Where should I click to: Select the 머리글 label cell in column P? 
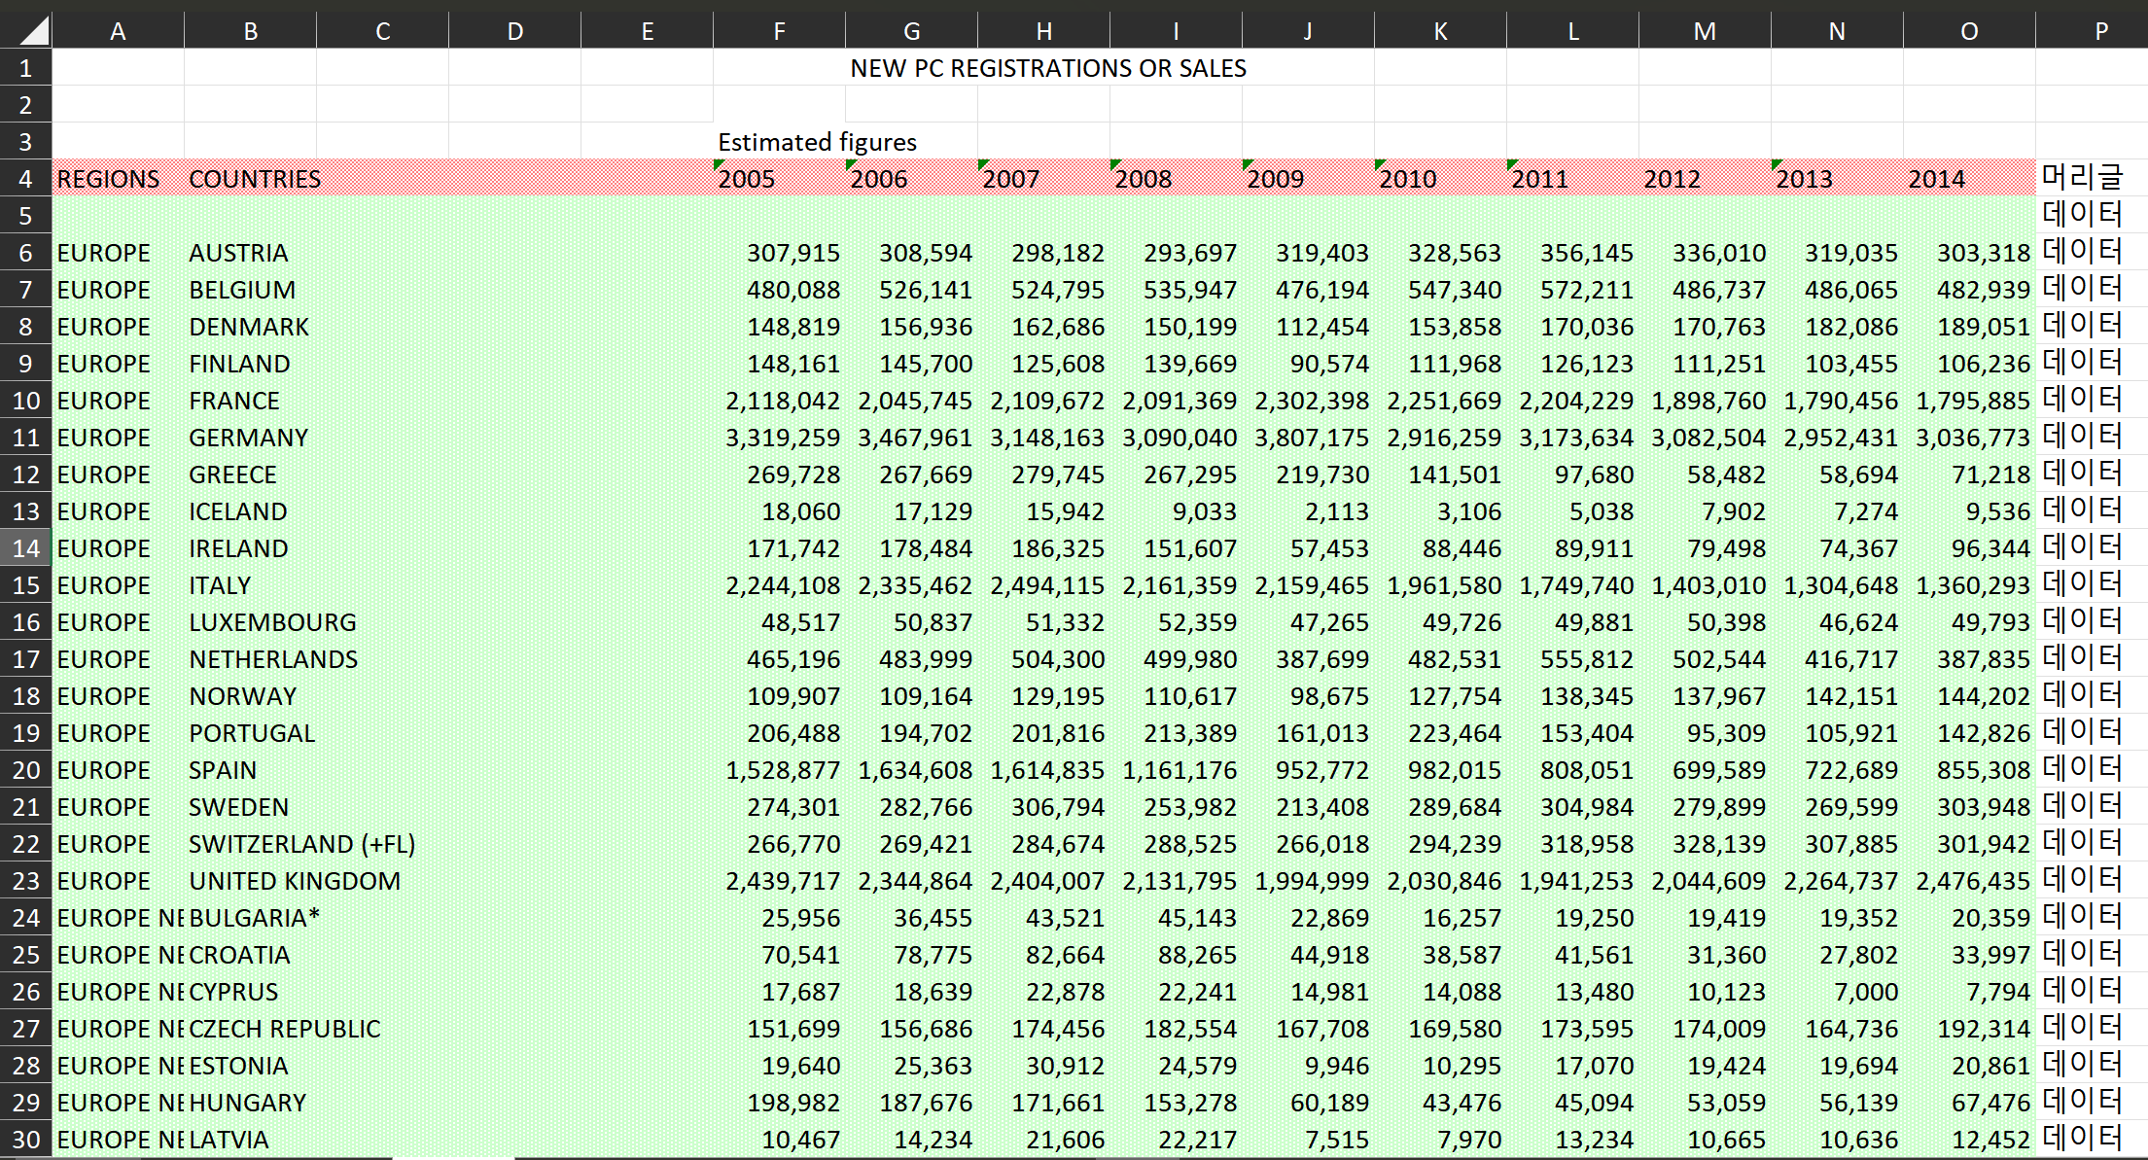pos(2082,178)
